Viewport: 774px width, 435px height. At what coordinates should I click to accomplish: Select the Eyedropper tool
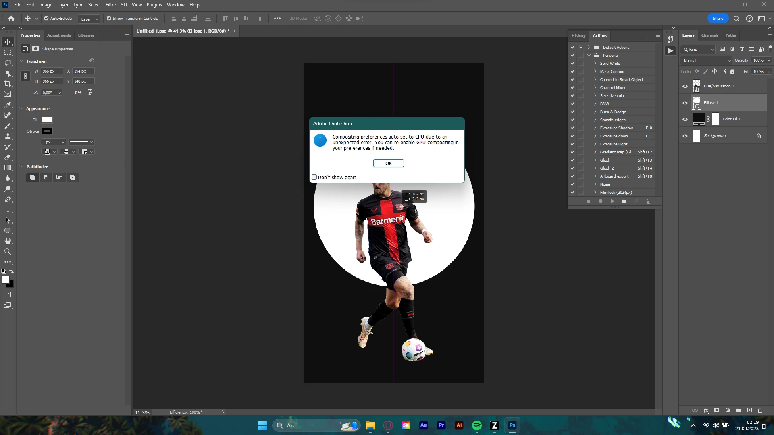(8, 105)
